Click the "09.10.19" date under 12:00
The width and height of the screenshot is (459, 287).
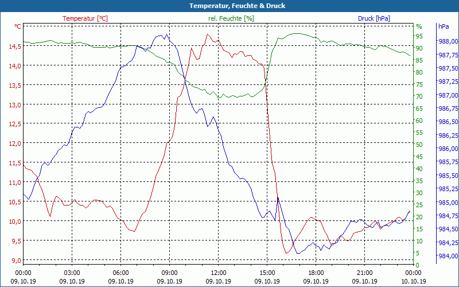coord(219,281)
